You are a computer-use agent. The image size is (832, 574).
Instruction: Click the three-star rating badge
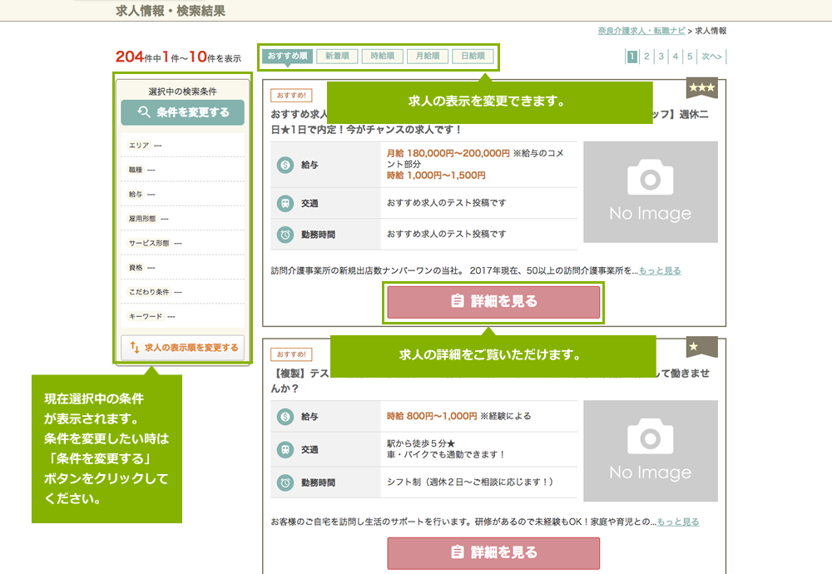[701, 88]
